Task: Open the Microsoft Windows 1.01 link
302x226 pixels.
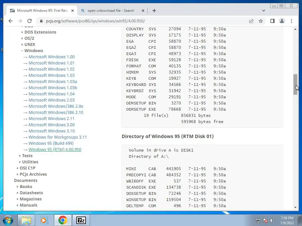Action: [51, 63]
